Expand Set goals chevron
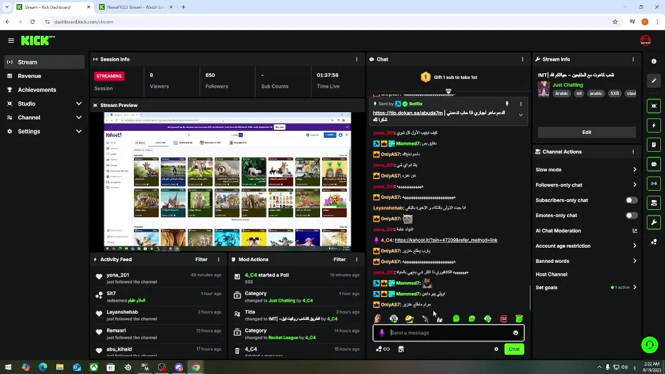This screenshot has width=665, height=374. 634,287
